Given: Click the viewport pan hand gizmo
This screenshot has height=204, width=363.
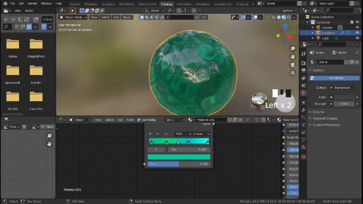Looking at the screenshot, I should click(x=293, y=57).
